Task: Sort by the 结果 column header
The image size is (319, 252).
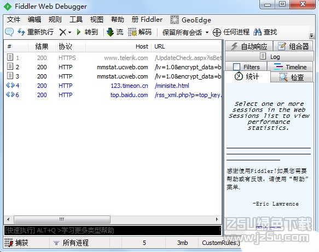Action: click(42, 46)
